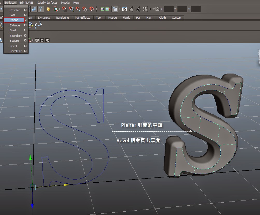The height and width of the screenshot is (215, 260).
Task: Click the cube shading icon in panel toolbar
Action: [x=37, y=40]
